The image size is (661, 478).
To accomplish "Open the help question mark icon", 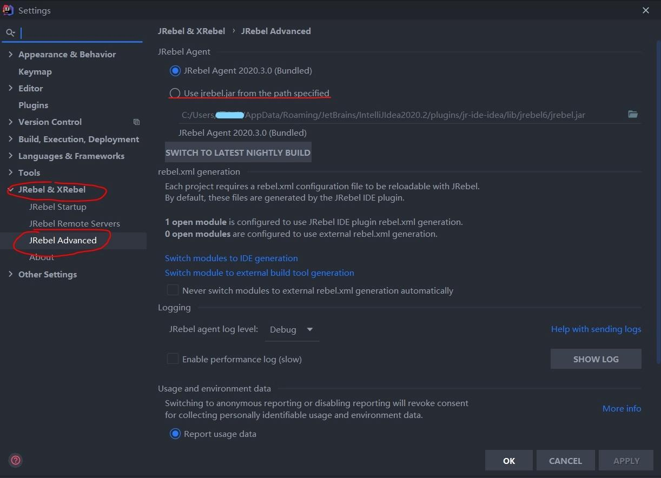I will 16,461.
